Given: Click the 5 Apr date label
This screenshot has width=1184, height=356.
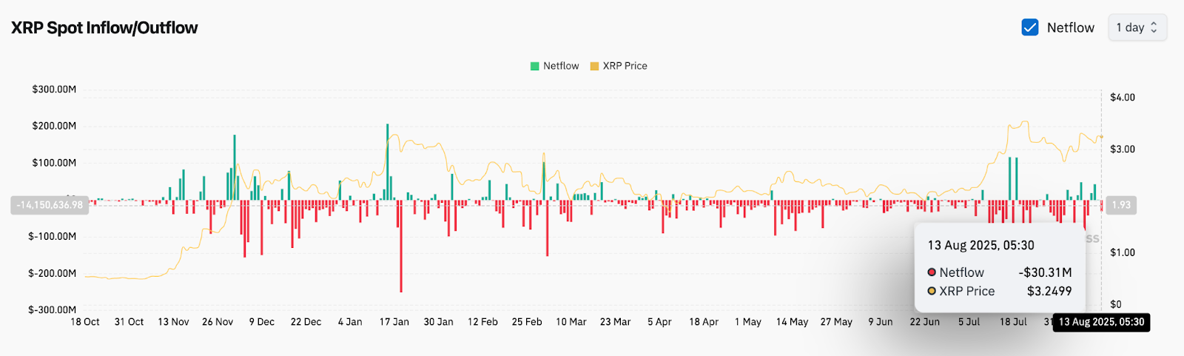Looking at the screenshot, I should point(659,322).
